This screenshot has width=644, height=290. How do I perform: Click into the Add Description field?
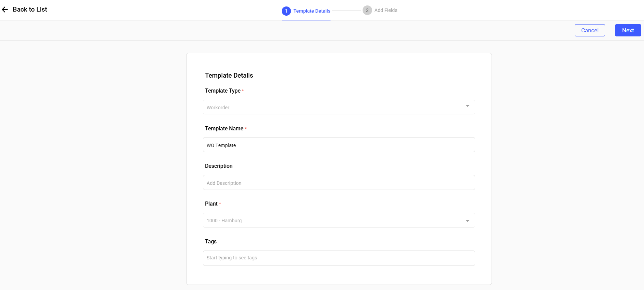339,183
